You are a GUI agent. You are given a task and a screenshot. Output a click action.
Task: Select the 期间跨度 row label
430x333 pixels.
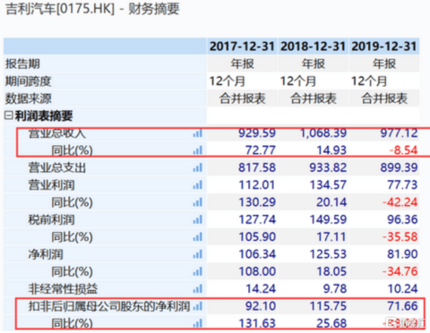(x=28, y=81)
